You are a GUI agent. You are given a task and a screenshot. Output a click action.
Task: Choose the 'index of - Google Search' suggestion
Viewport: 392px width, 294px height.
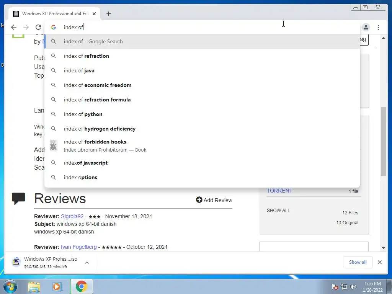(x=202, y=41)
